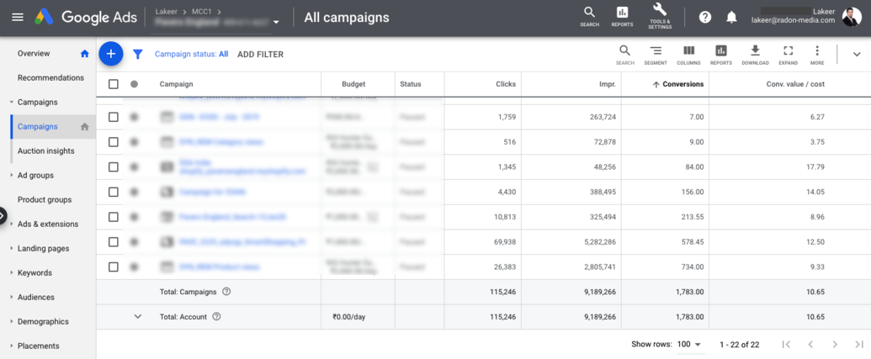Expand the table to full screen

[x=788, y=55]
